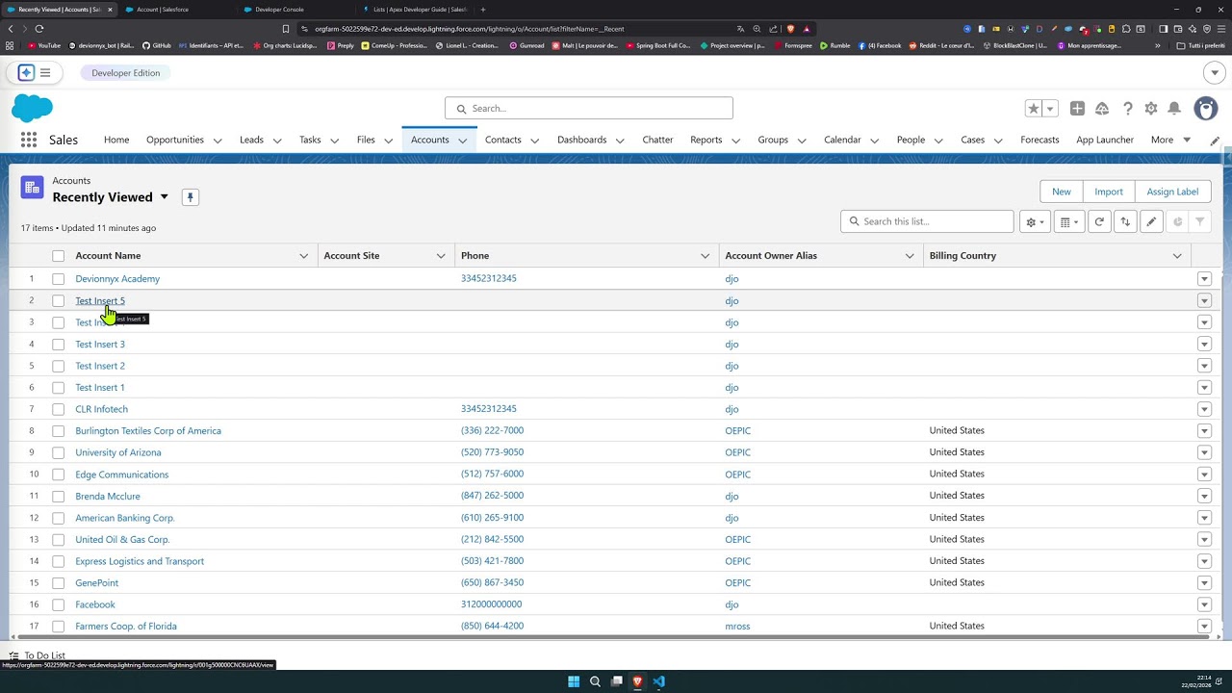The width and height of the screenshot is (1232, 693).
Task: Click the global Search box
Action: pyautogui.click(x=589, y=109)
